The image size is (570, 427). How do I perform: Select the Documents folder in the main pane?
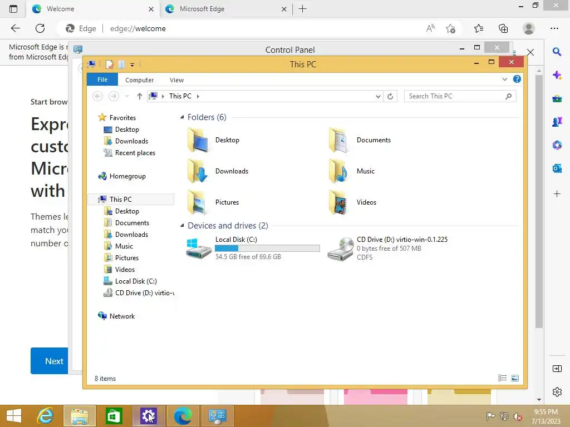[x=360, y=140]
